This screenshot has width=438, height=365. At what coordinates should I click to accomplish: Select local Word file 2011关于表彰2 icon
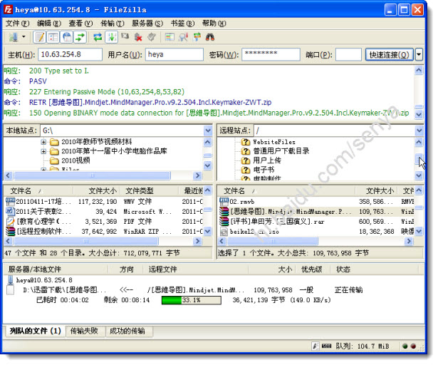[x=11, y=212]
